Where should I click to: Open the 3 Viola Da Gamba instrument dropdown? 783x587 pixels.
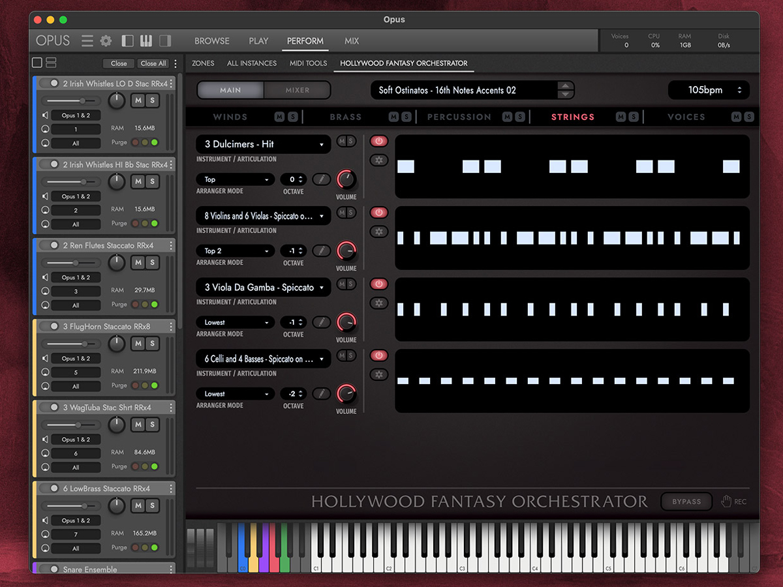coord(264,288)
